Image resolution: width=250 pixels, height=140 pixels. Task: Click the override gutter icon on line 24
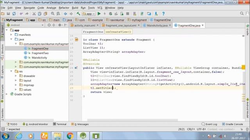pos(76,68)
